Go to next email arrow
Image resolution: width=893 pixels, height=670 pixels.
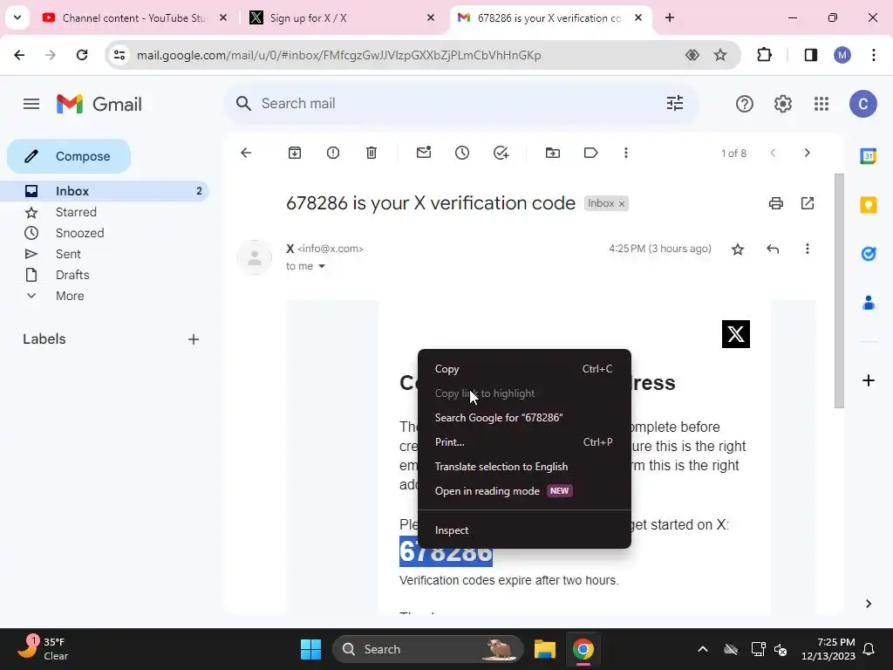807,153
